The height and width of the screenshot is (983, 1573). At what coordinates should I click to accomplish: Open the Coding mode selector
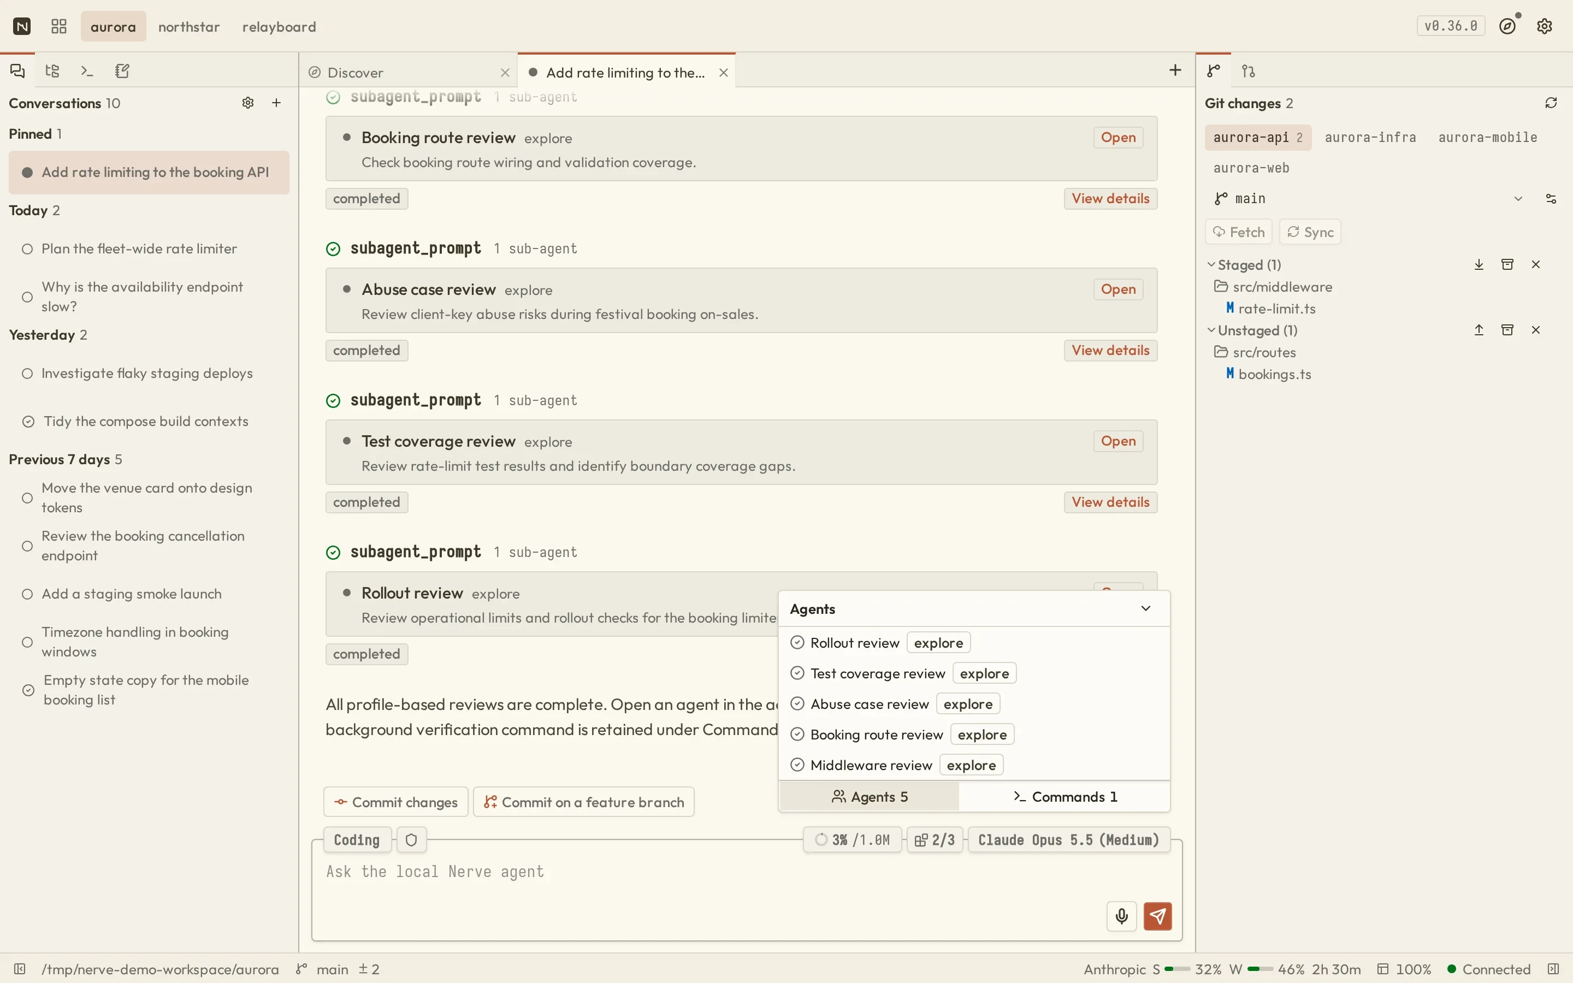coord(357,840)
